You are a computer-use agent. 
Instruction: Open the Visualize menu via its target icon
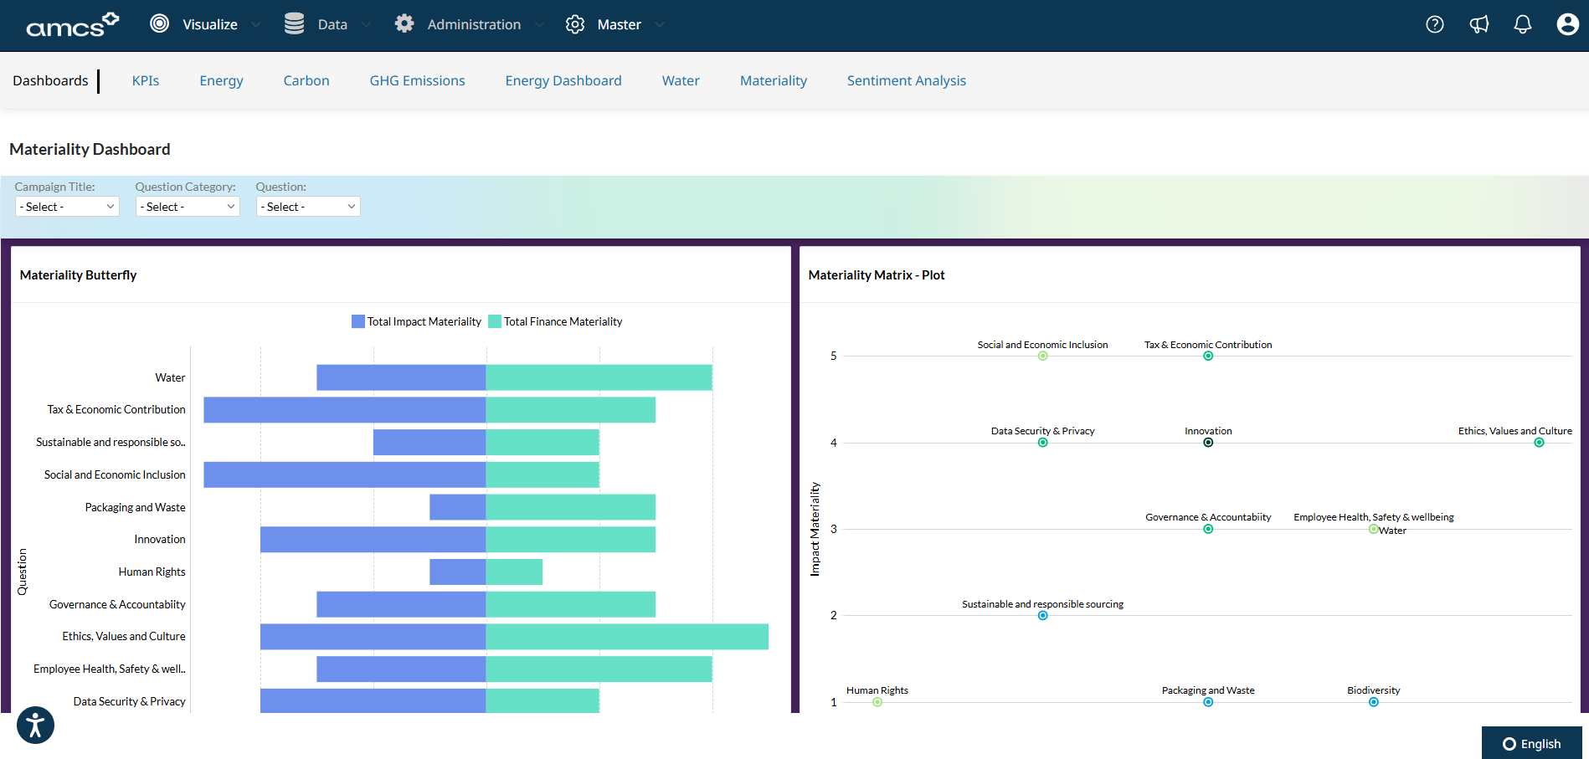click(x=159, y=23)
